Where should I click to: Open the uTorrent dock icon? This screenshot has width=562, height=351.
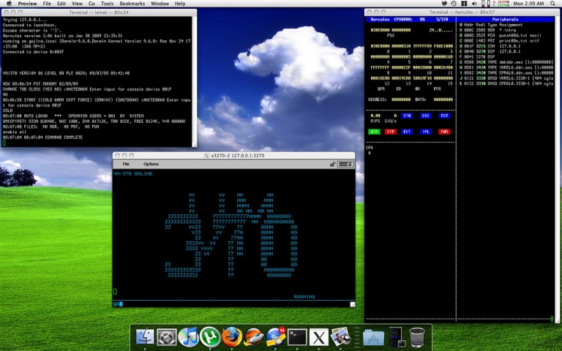coord(210,336)
